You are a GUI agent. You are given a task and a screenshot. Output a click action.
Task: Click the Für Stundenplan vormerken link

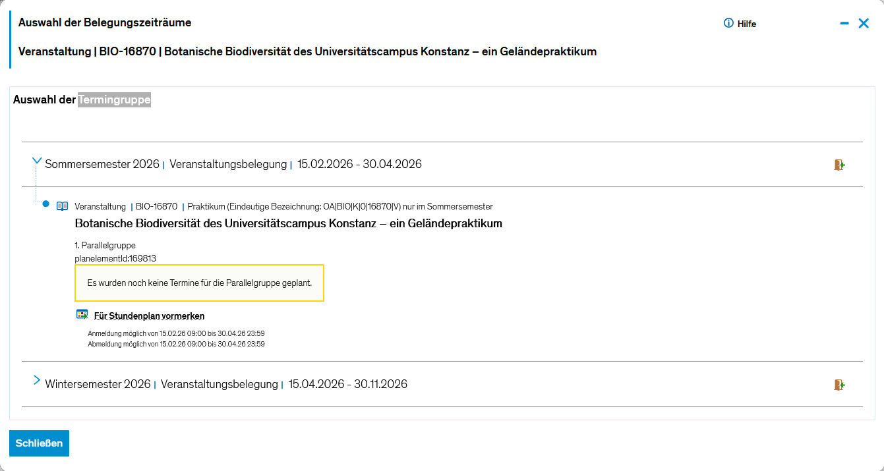[x=149, y=316]
